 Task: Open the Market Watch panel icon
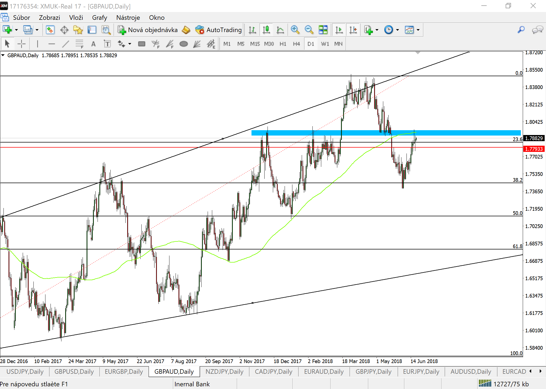click(50, 30)
